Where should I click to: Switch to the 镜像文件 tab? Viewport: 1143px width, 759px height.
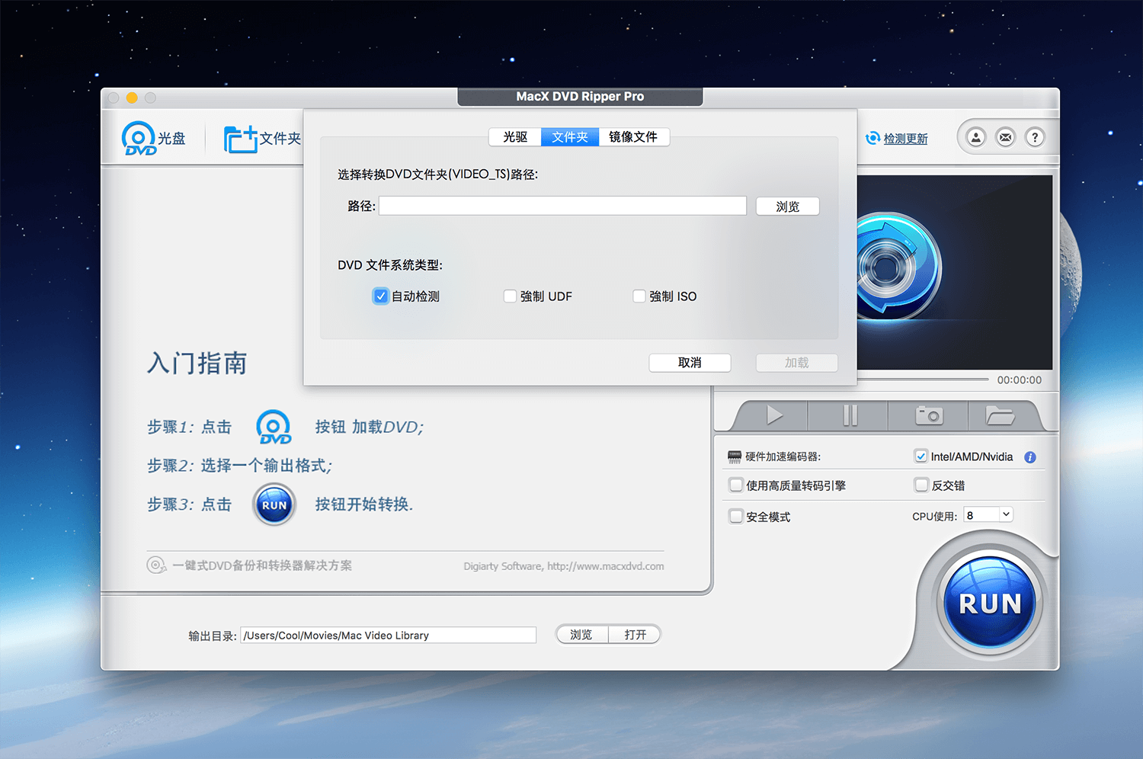634,137
